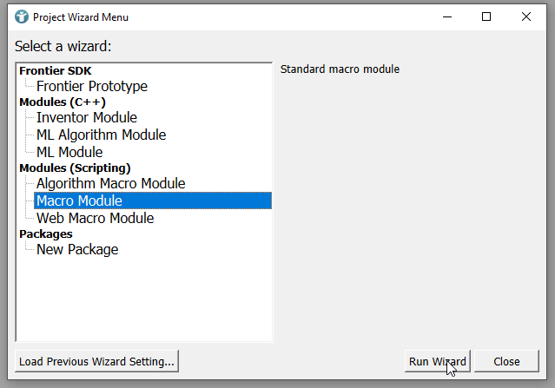555x388 pixels.
Task: Select the highlighted Macro Module item
Action: click(79, 201)
